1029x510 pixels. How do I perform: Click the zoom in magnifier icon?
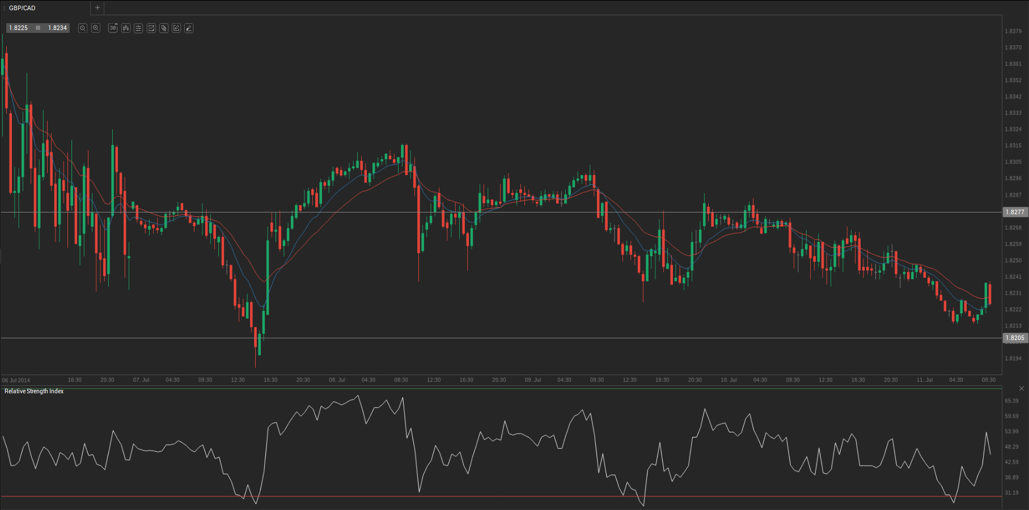(x=96, y=28)
